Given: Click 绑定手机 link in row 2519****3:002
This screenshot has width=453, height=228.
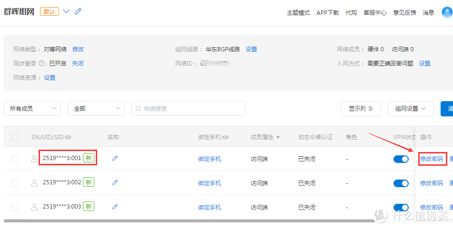Looking at the screenshot, I should tap(210, 183).
